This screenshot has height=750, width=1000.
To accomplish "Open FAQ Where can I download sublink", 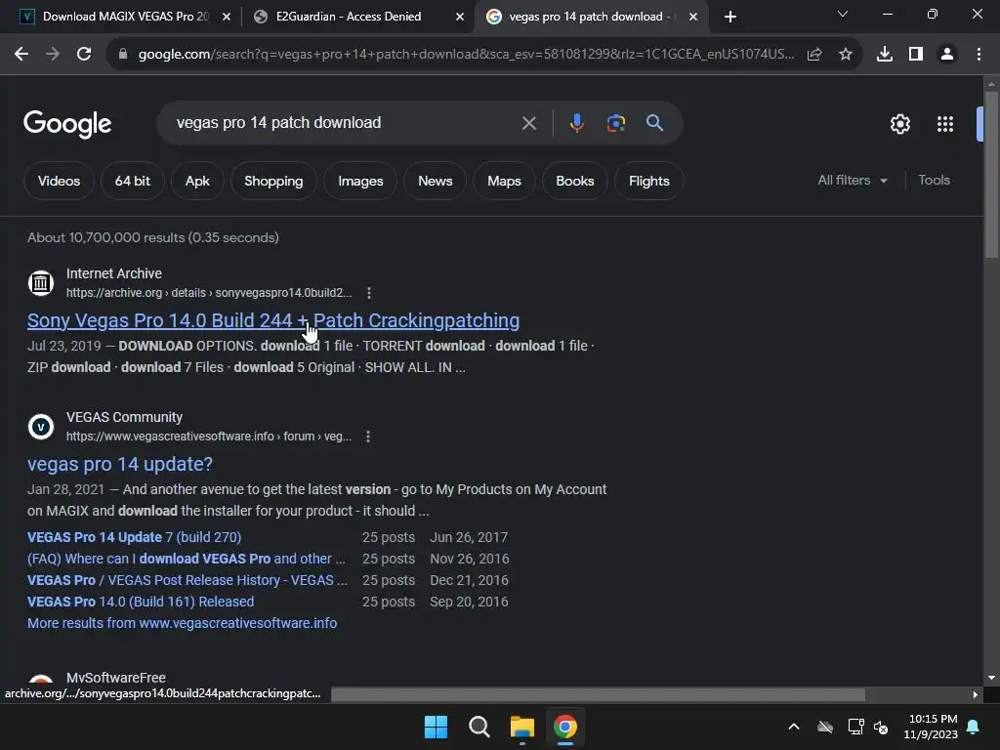I will coord(187,560).
